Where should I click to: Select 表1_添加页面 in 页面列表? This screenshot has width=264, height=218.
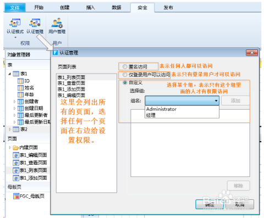tap(86, 90)
